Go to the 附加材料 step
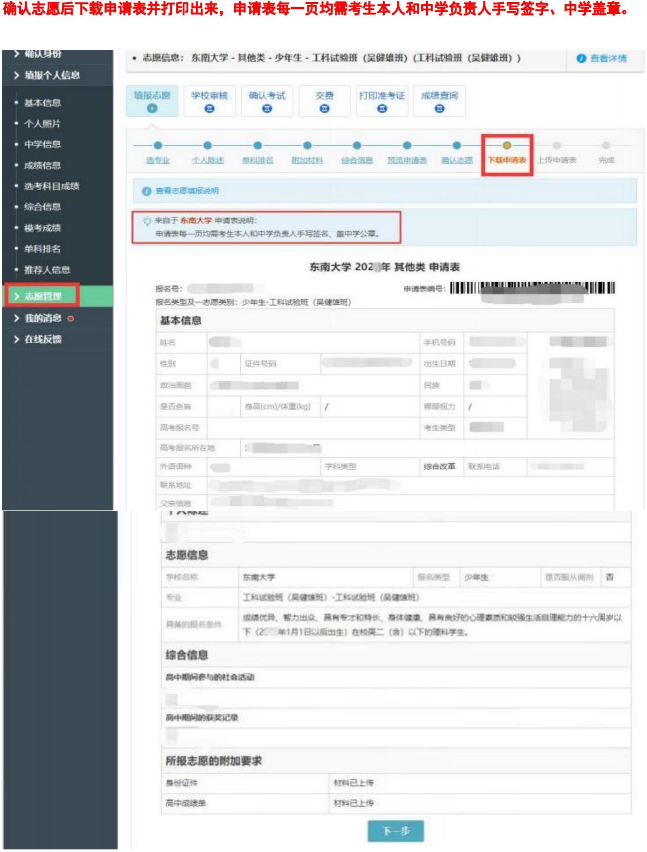This screenshot has width=647, height=852. (307, 161)
